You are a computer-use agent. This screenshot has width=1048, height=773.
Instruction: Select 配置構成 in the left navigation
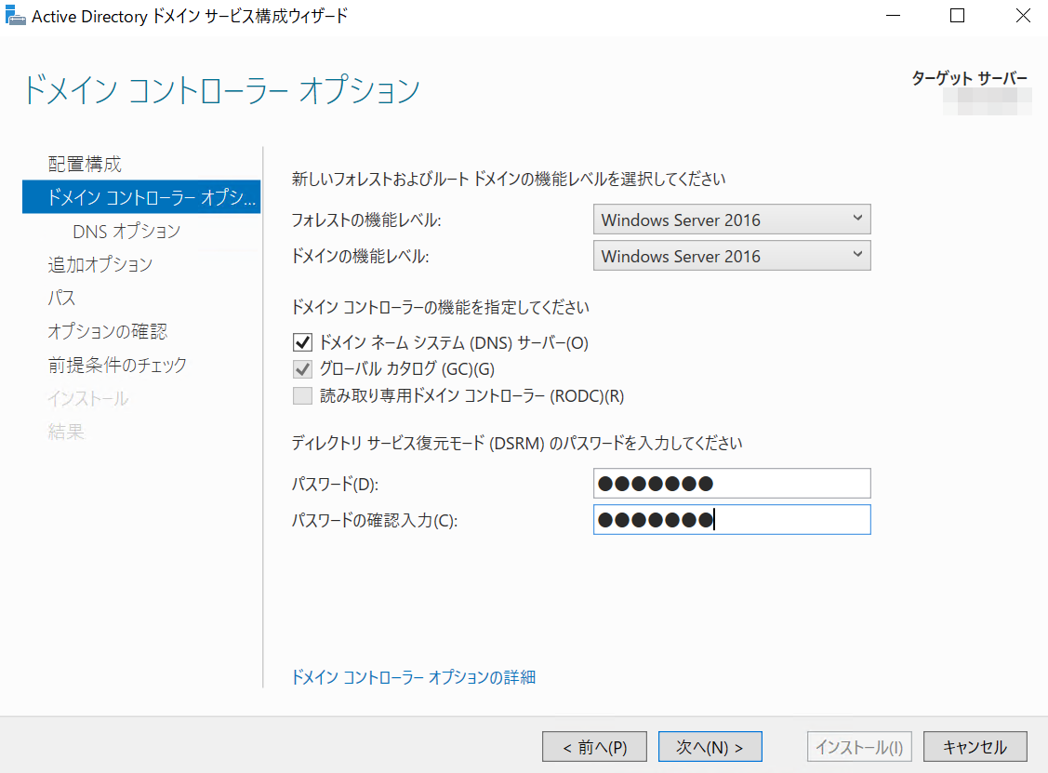[85, 165]
